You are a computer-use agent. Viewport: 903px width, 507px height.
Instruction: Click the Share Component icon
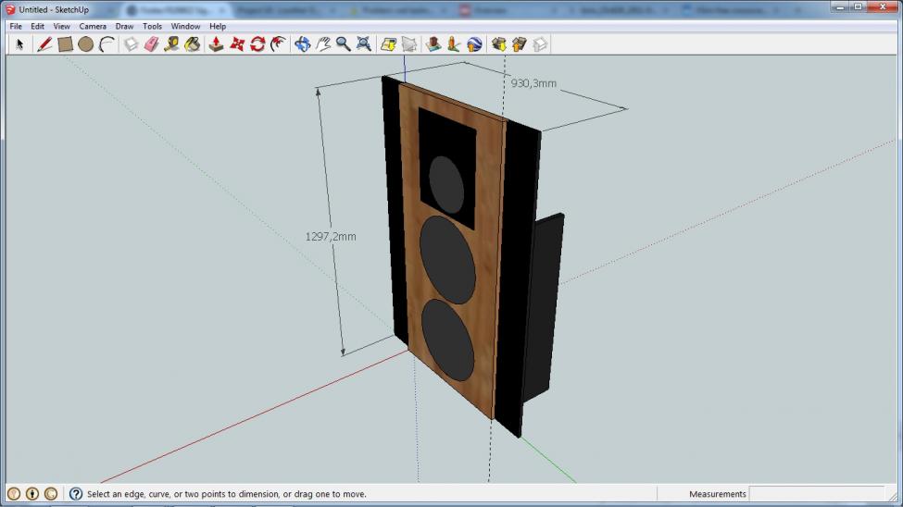[x=540, y=44]
